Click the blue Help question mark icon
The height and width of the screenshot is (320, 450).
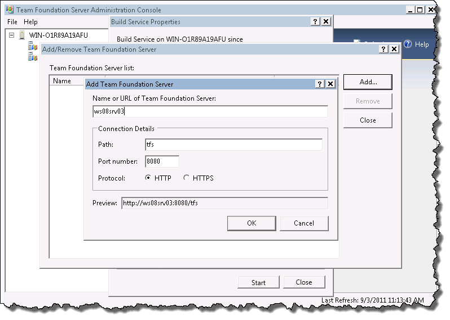pyautogui.click(x=408, y=44)
